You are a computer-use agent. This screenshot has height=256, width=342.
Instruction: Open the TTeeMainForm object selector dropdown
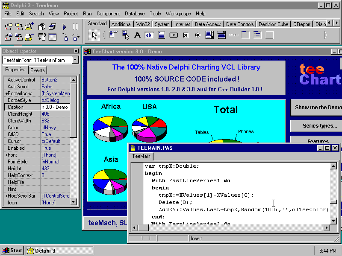click(x=75, y=60)
